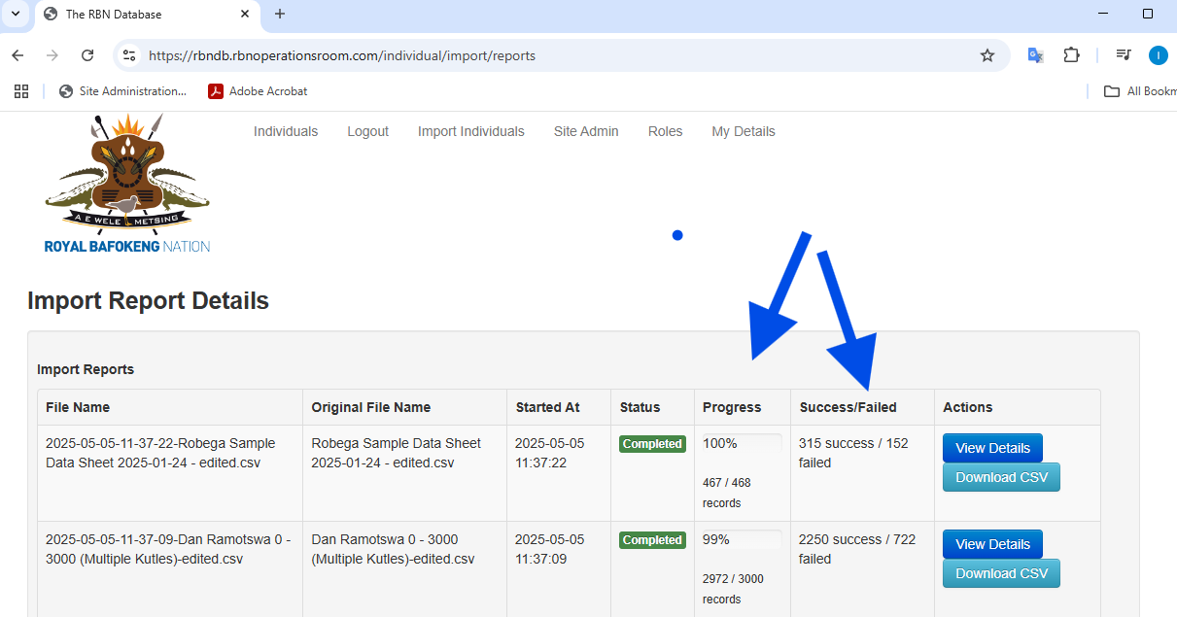This screenshot has height=617, width=1177.
Task: Open the media control icon
Action: (x=1124, y=55)
